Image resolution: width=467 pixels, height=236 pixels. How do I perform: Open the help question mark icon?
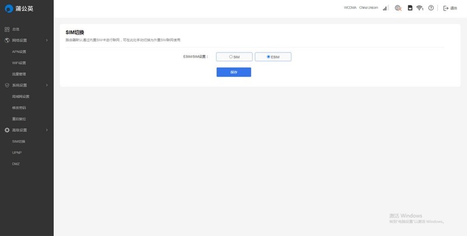[x=431, y=8]
